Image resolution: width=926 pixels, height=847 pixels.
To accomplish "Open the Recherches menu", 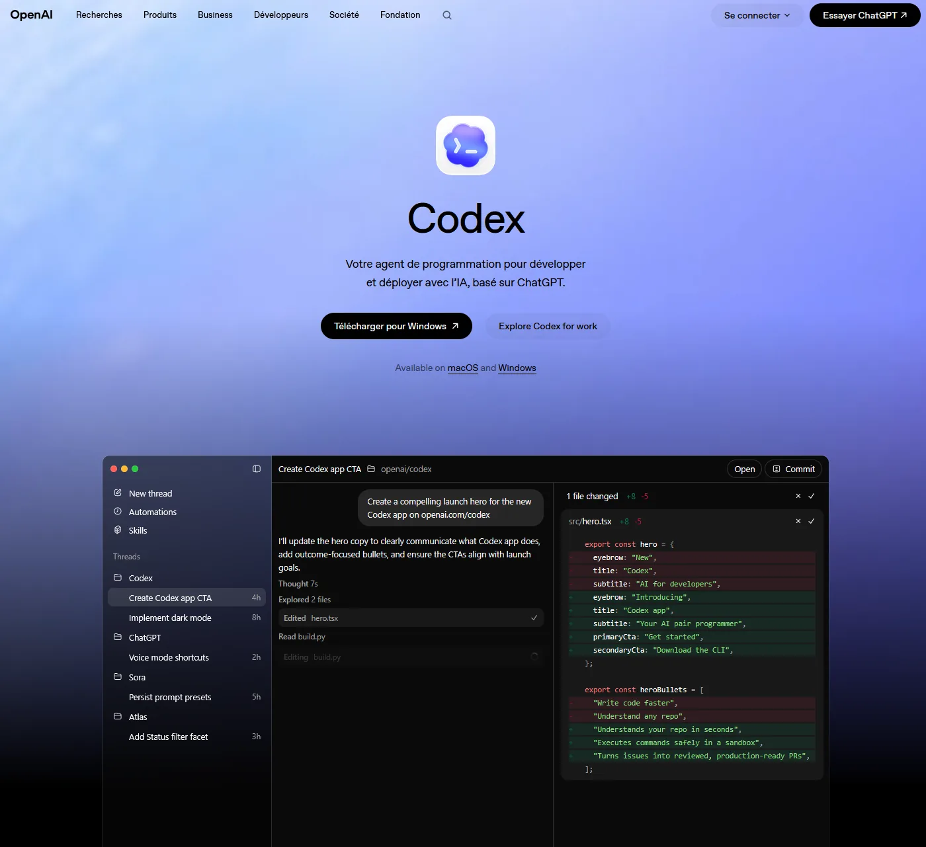I will 99,15.
